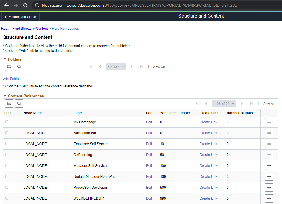Check the Link box for Navigation Bar
This screenshot has width=282, height=204.
pos(7,133)
